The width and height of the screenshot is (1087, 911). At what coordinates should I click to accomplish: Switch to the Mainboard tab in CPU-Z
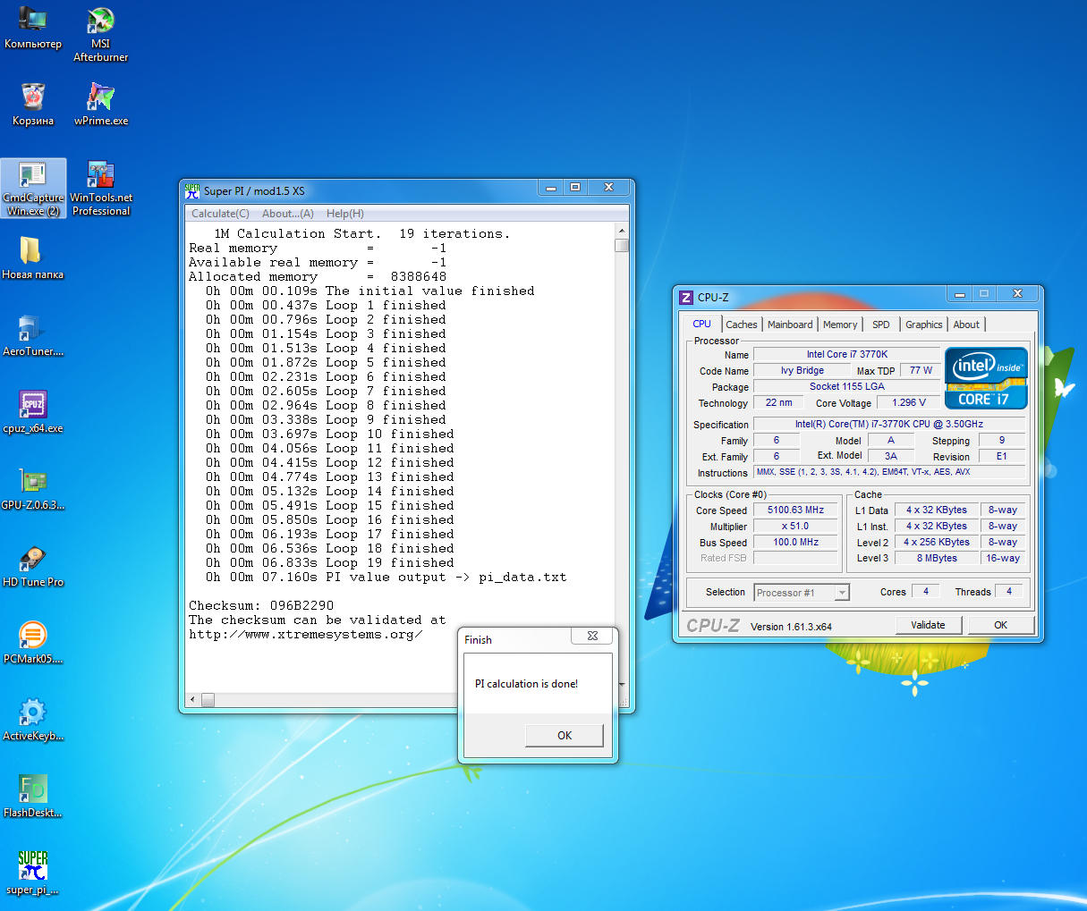[x=790, y=325]
